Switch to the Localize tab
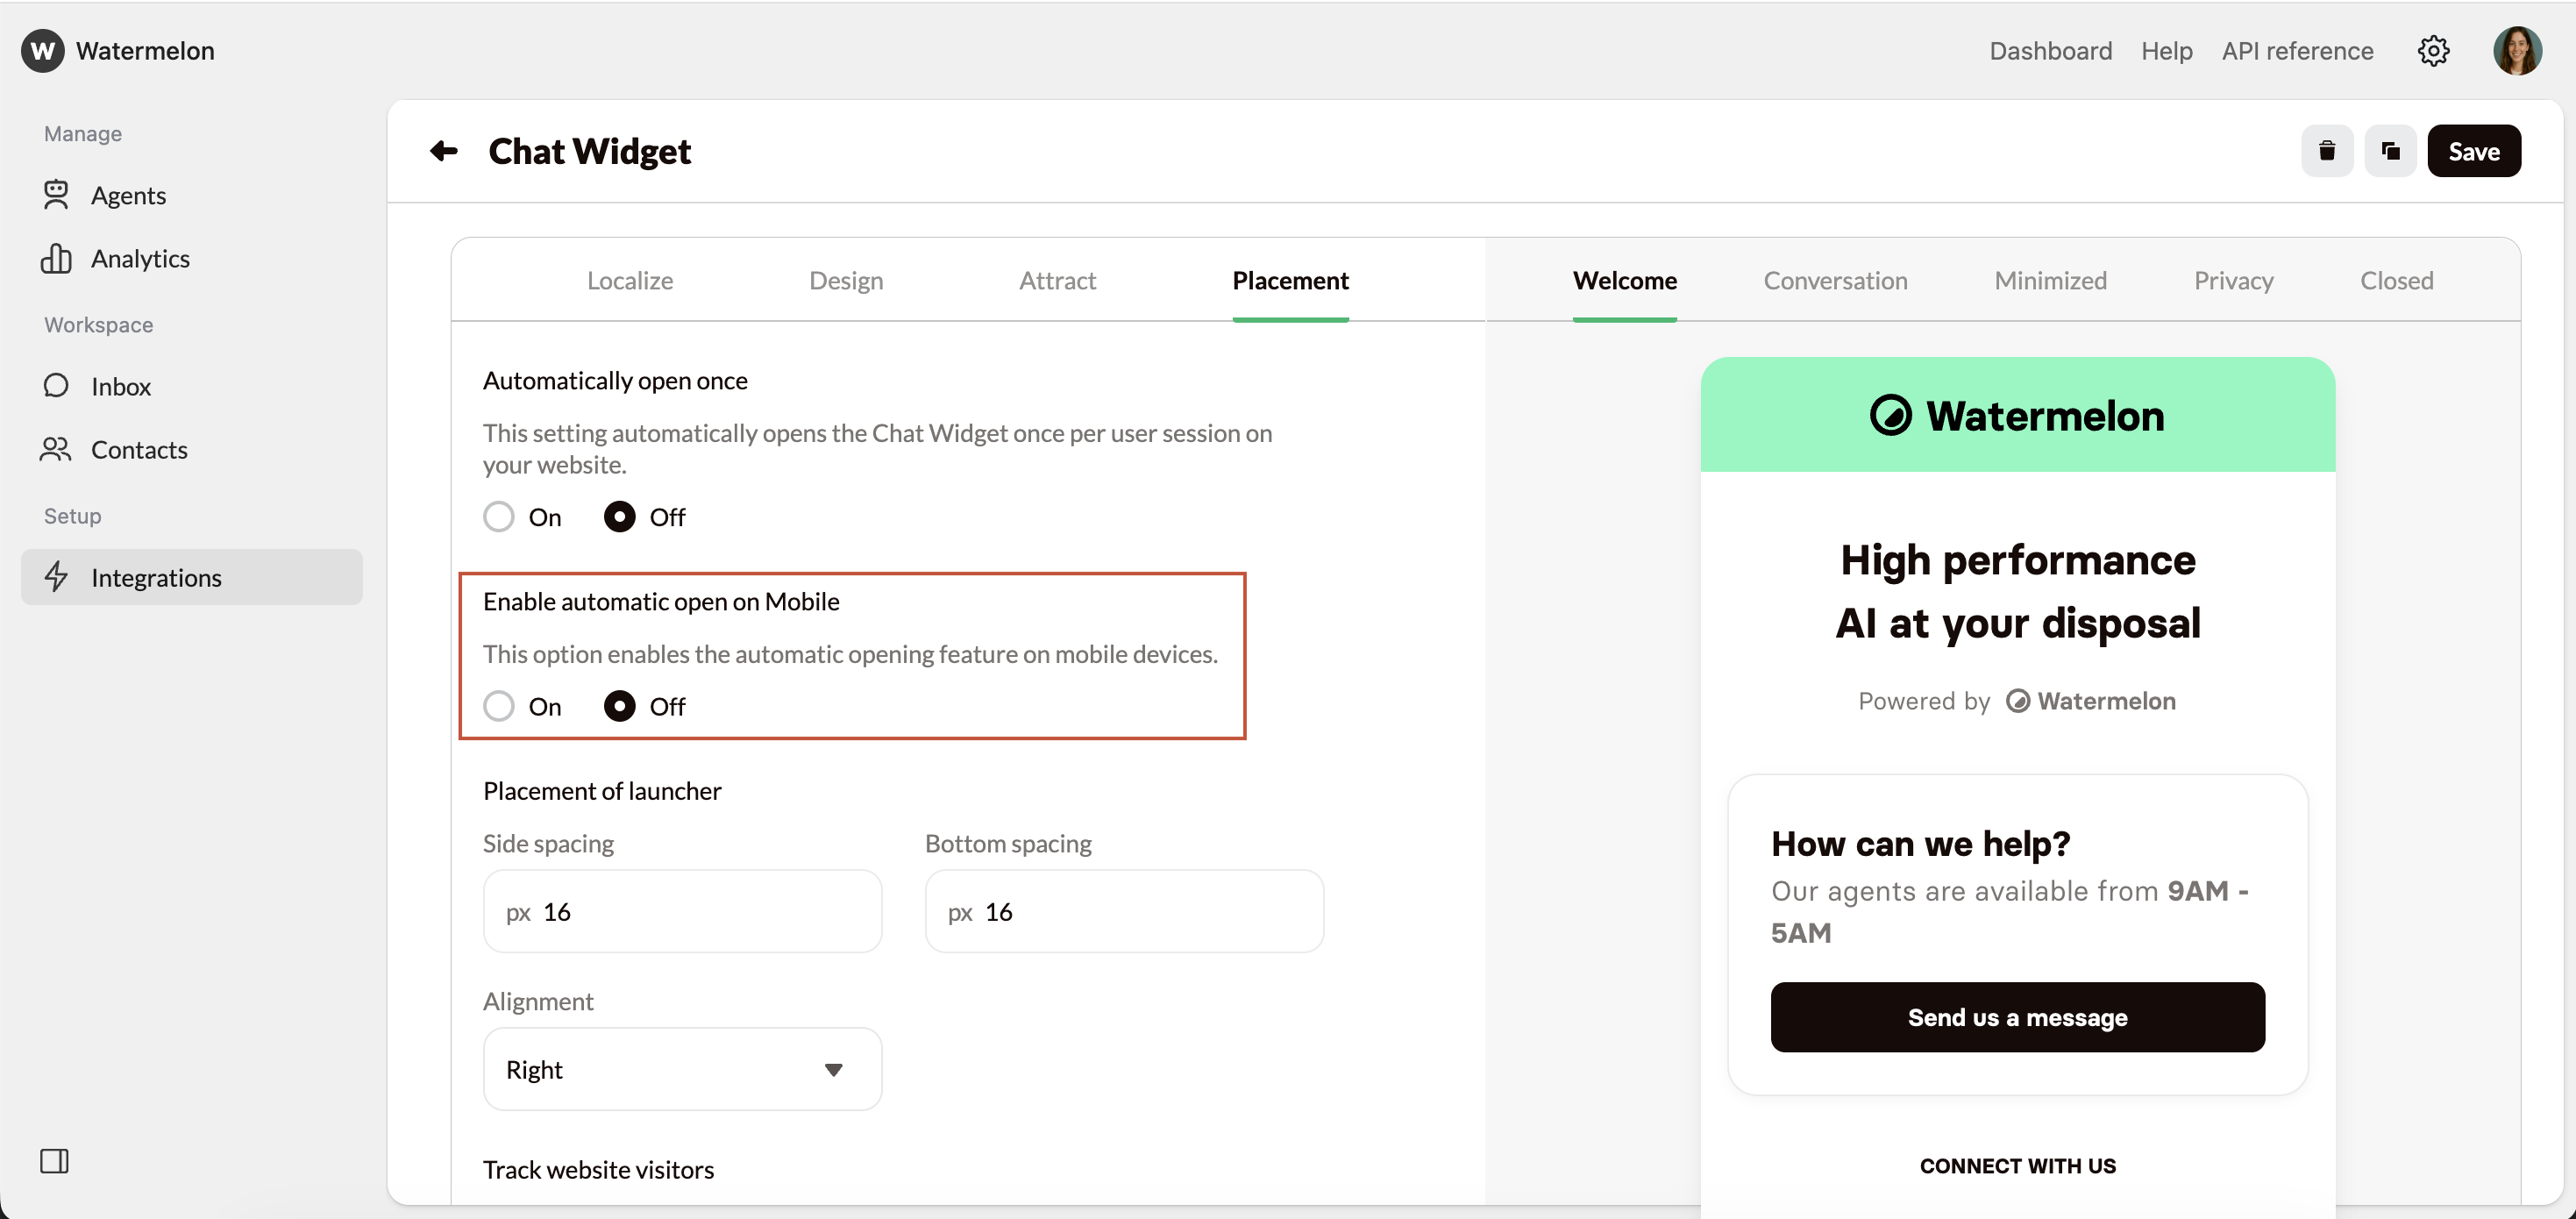2576x1219 pixels. coord(630,281)
